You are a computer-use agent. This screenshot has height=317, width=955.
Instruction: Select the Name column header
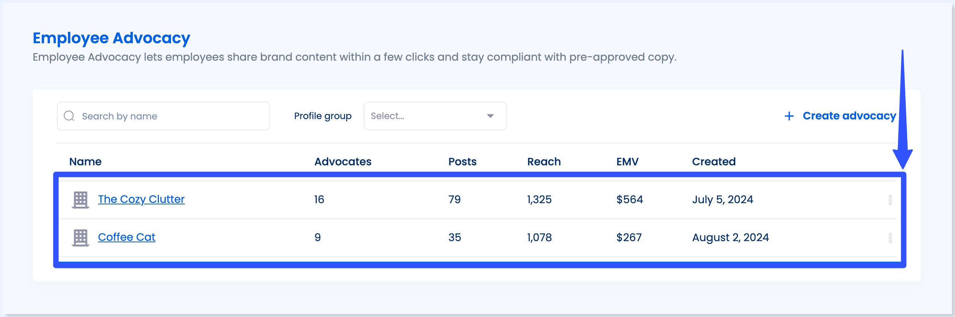coord(86,161)
